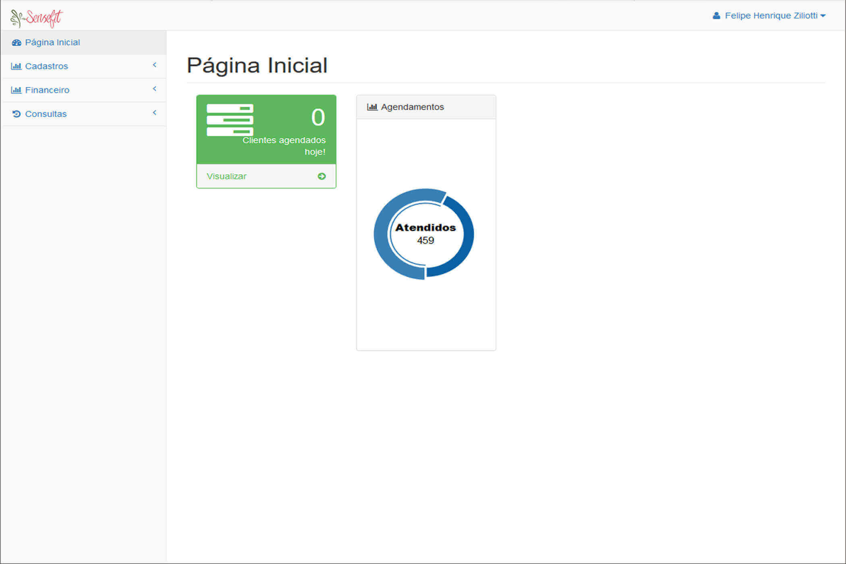Click the history icon beside Consultas
846x564 pixels.
16,114
